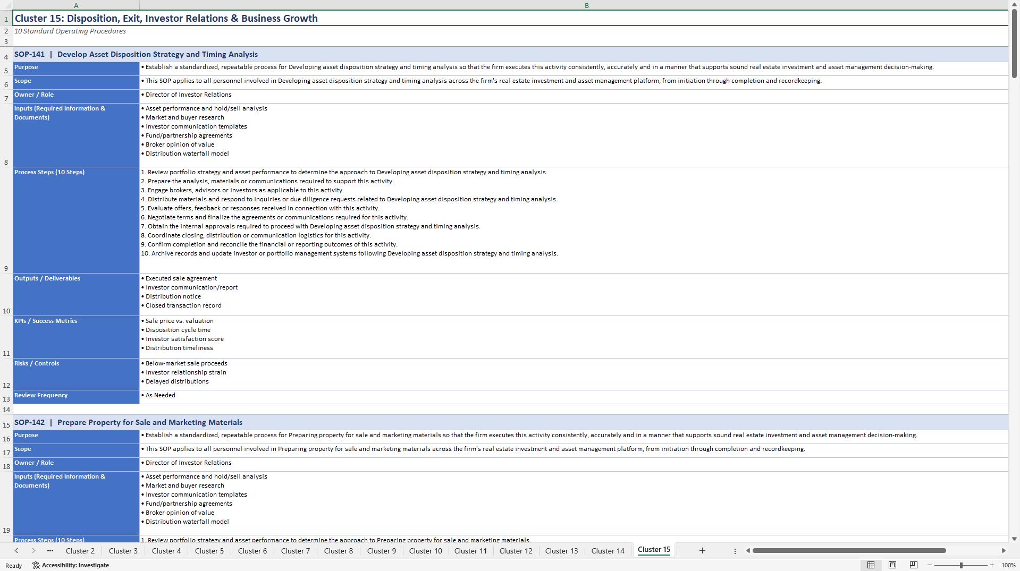Open Accessibility Investigate status icon

click(71, 565)
